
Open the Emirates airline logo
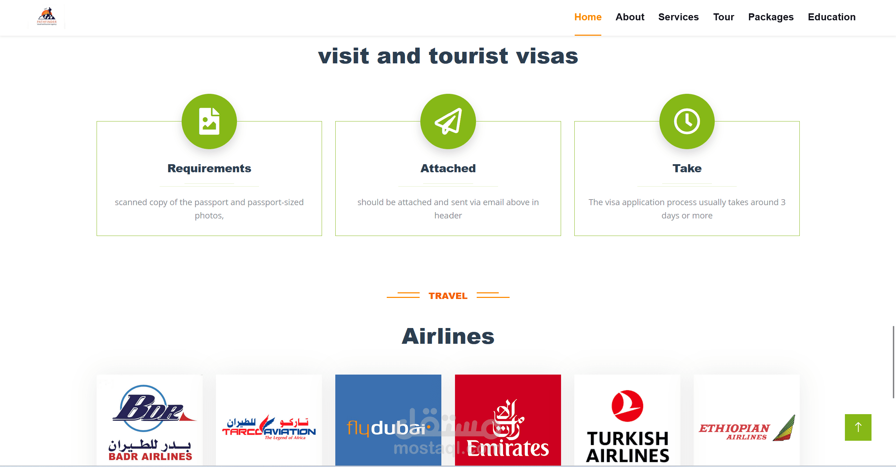tap(508, 420)
